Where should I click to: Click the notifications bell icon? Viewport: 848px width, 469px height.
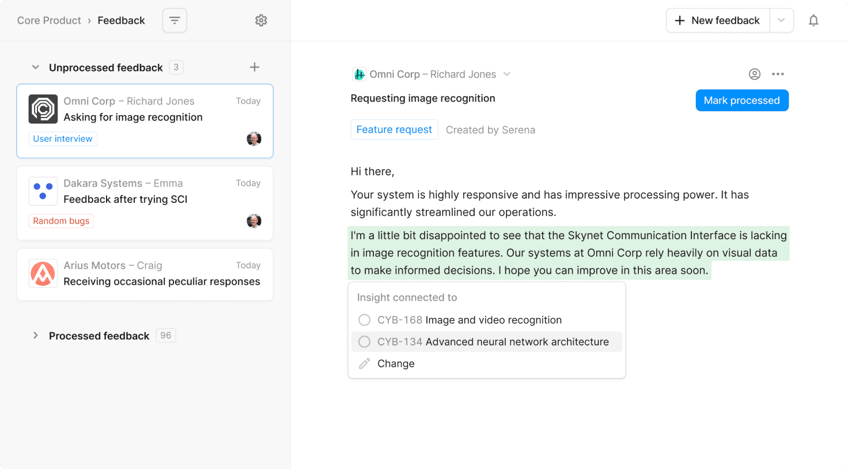pos(813,21)
